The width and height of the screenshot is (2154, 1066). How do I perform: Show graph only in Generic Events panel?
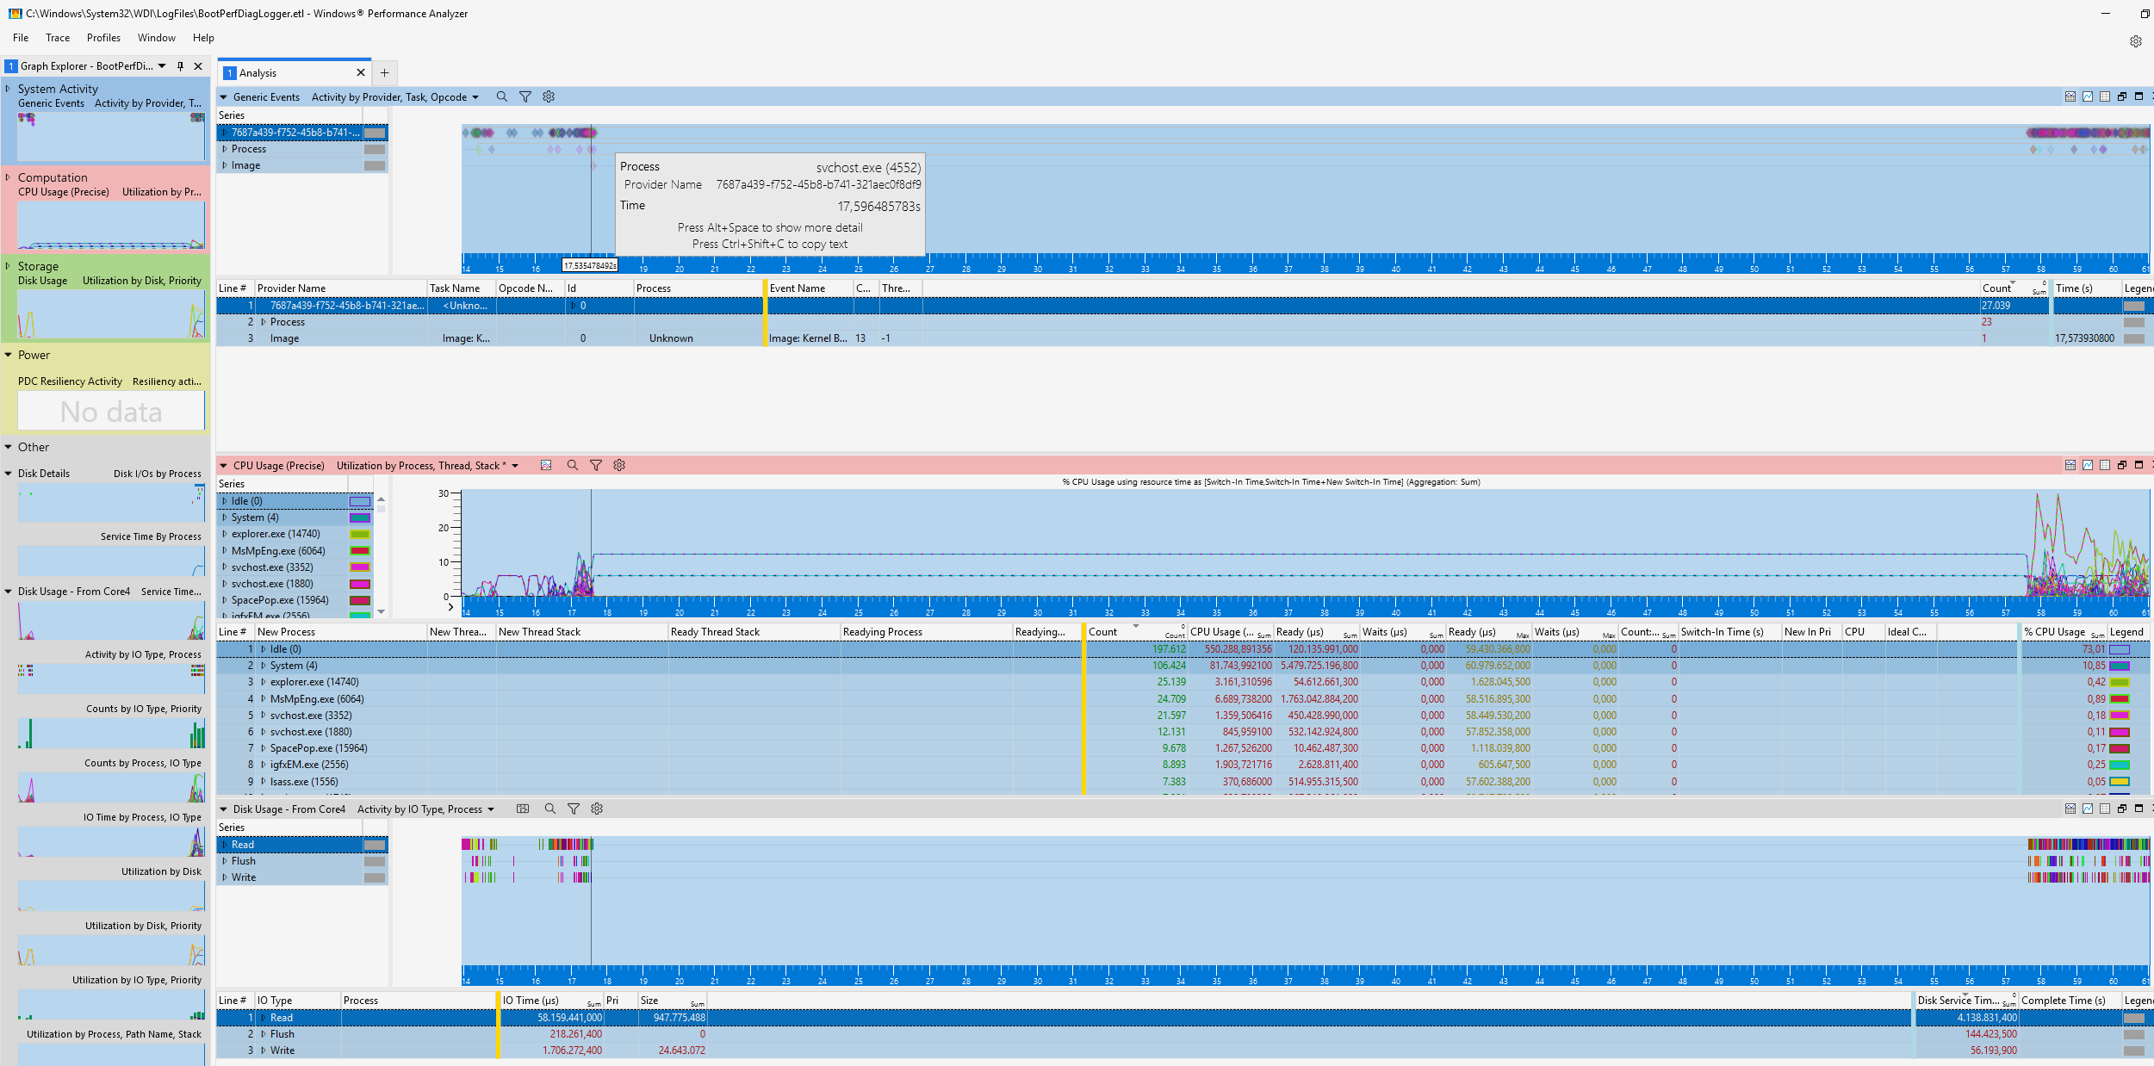point(2088,97)
